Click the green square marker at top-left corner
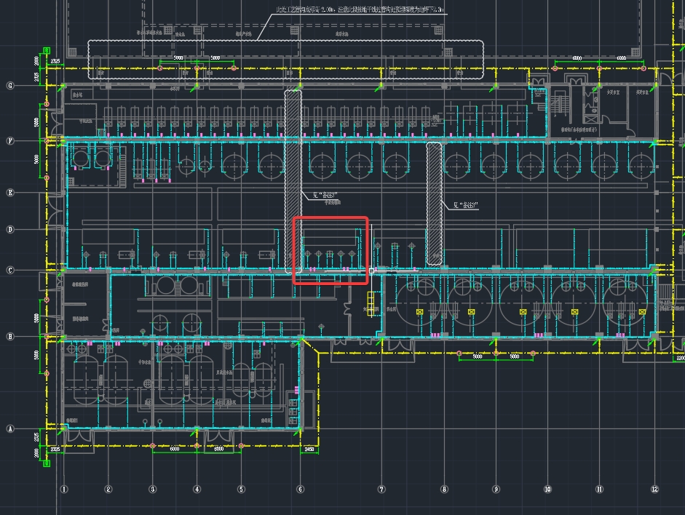Image resolution: width=685 pixels, height=515 pixels. 47,51
